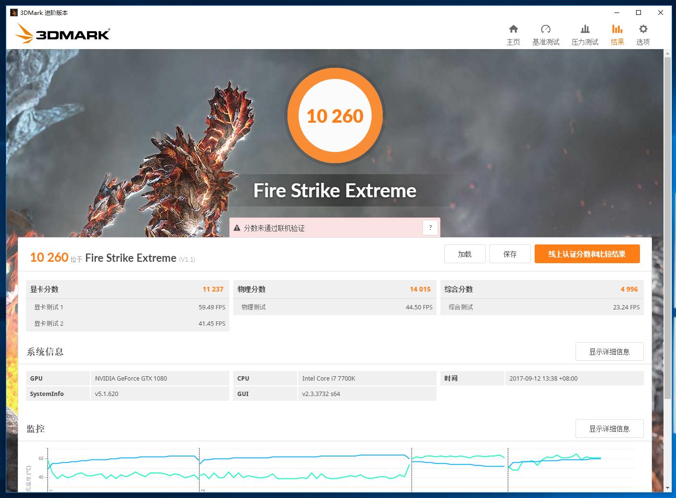This screenshot has height=498, width=676.
Task: Close the 3DMark window
Action: tap(661, 13)
